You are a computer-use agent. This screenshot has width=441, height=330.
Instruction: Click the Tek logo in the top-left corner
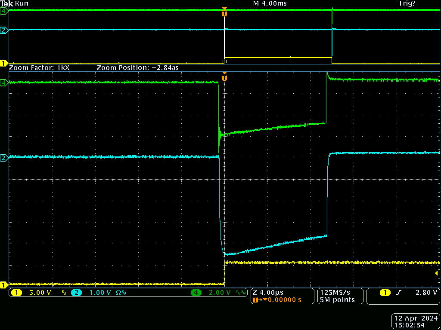point(7,3)
